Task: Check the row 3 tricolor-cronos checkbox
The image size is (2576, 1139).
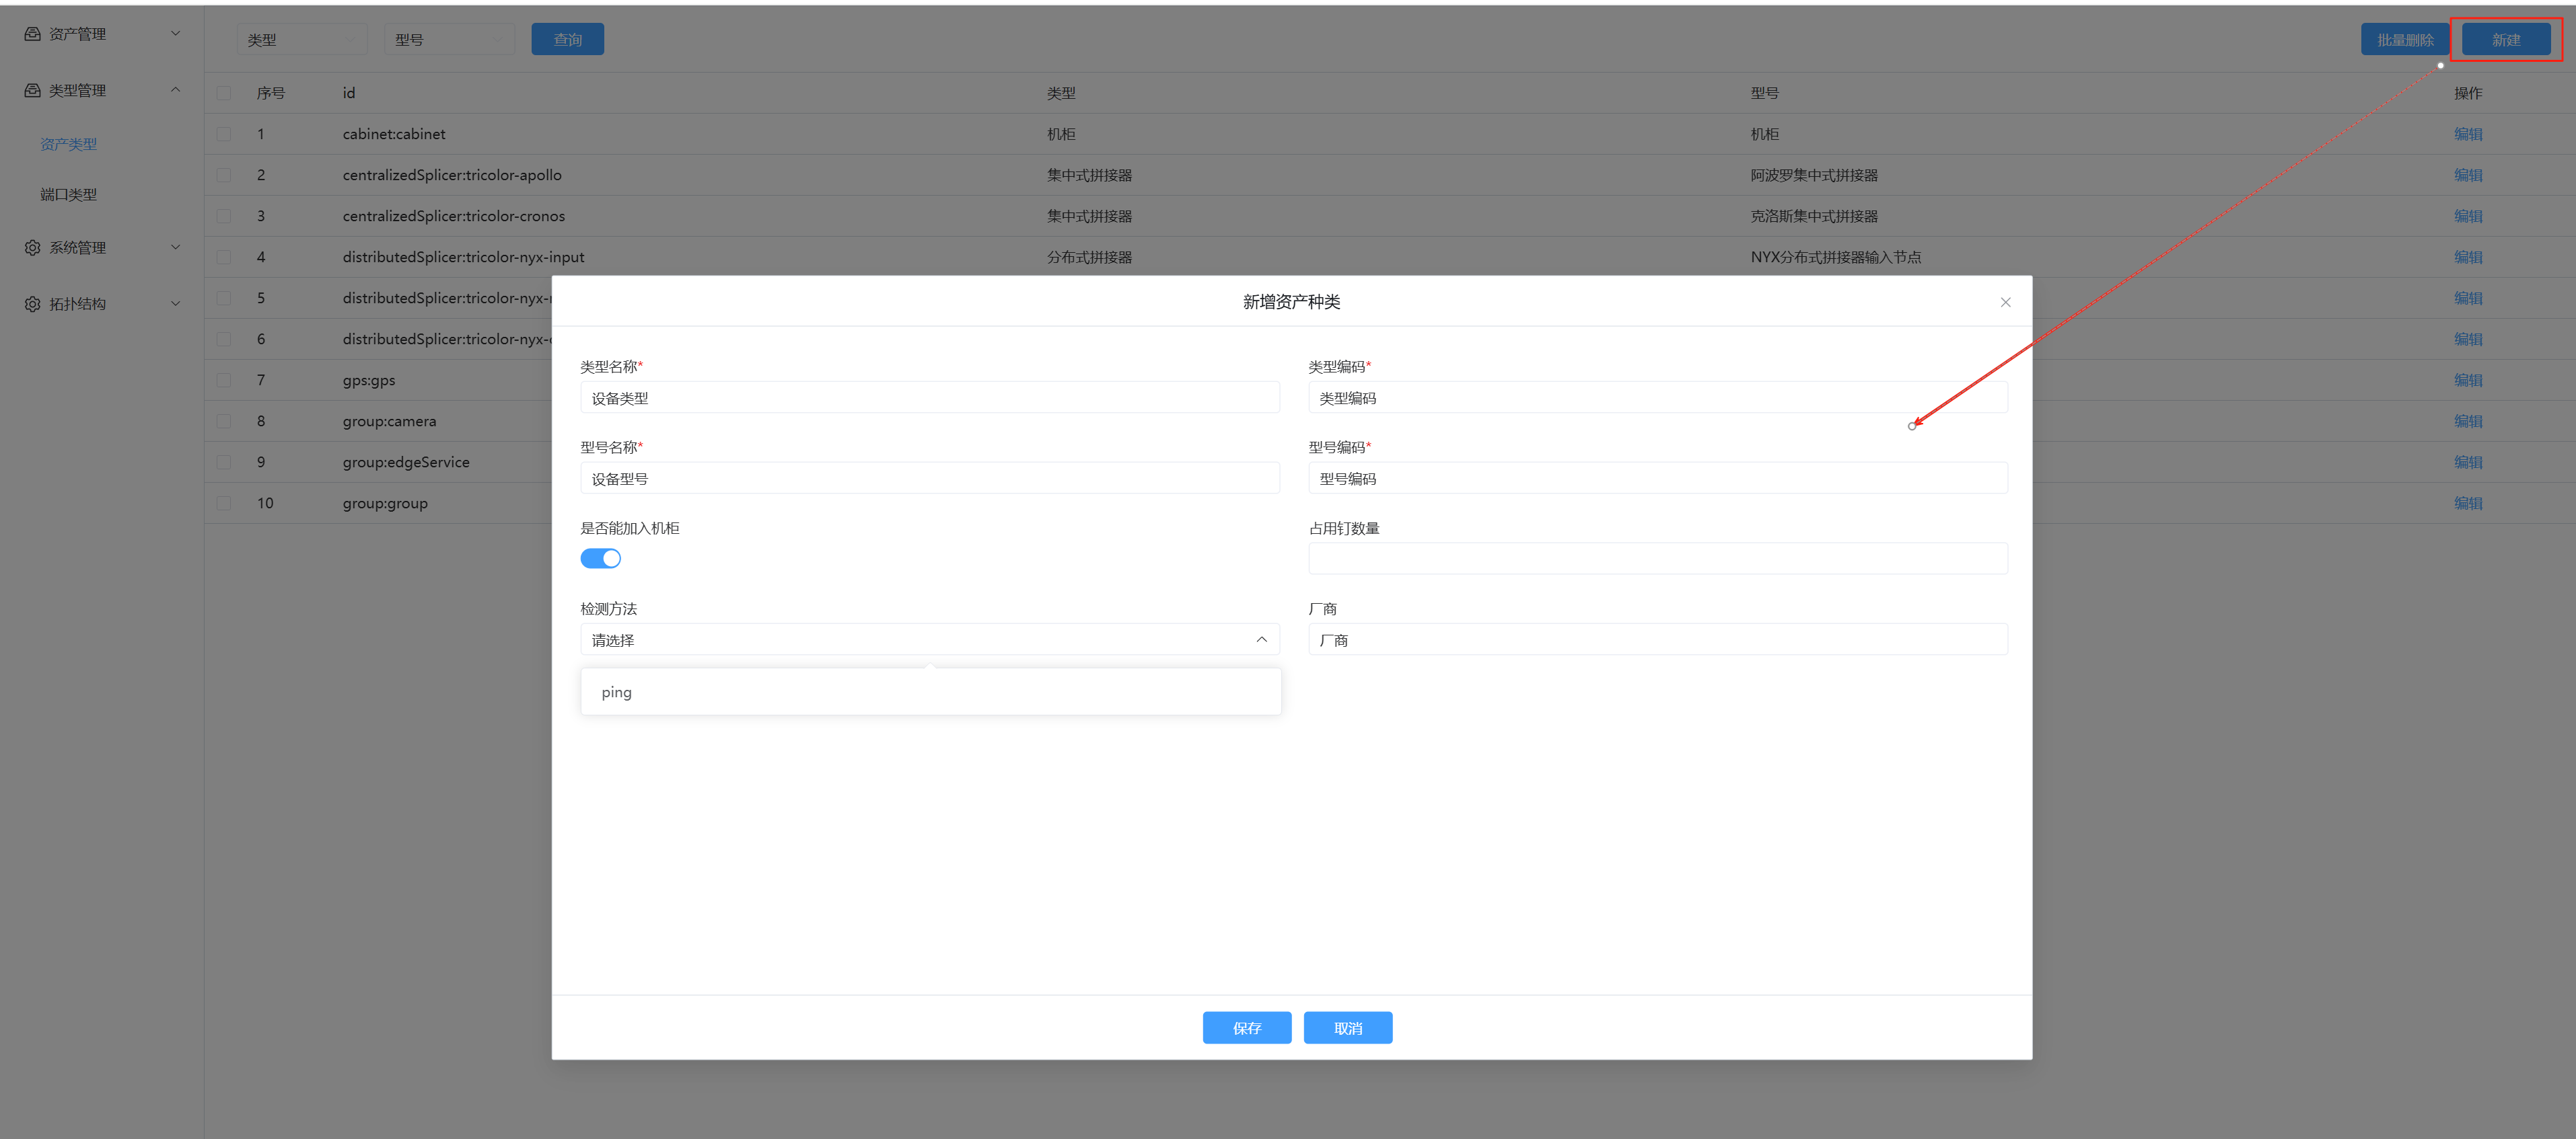Action: (x=224, y=216)
